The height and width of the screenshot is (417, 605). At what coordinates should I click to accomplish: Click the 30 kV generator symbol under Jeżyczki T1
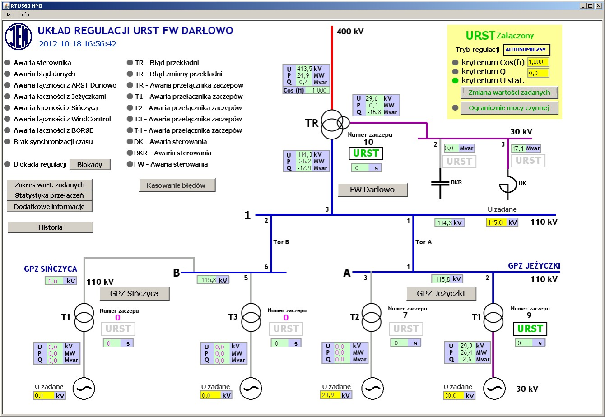tap(494, 389)
